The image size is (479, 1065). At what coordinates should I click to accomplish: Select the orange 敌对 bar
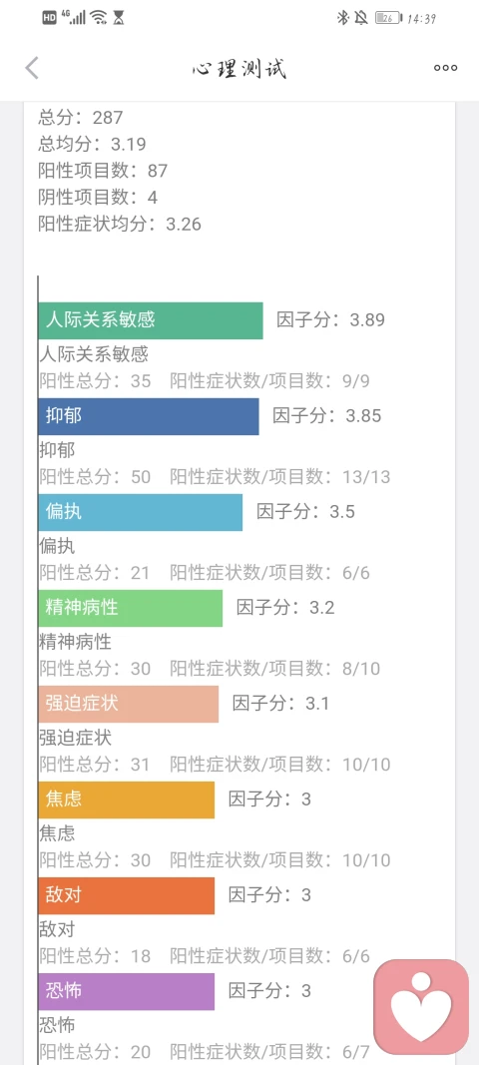(127, 895)
